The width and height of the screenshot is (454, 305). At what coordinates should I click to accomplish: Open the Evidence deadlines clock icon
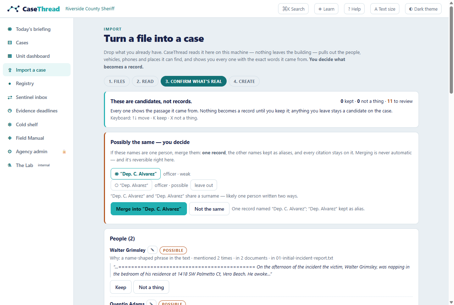coord(10,111)
